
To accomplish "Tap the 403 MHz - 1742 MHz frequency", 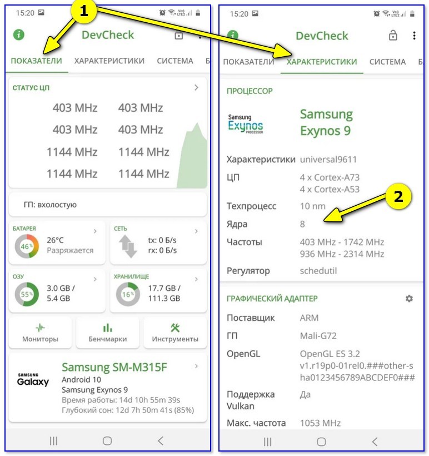I will pos(342,242).
